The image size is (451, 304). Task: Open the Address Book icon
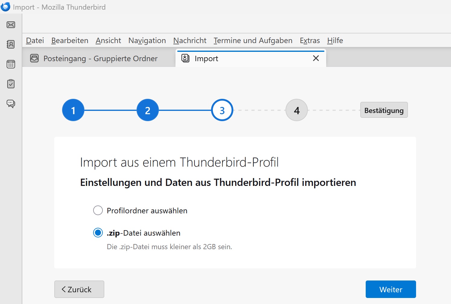pos(11,44)
